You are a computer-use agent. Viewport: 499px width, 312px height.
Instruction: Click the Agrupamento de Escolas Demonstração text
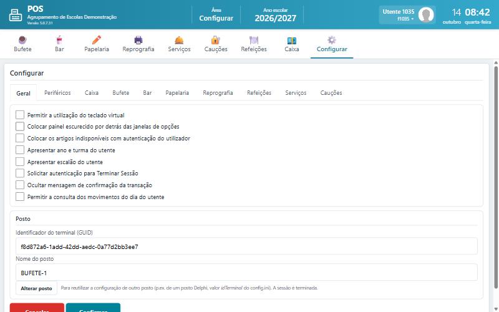click(72, 17)
